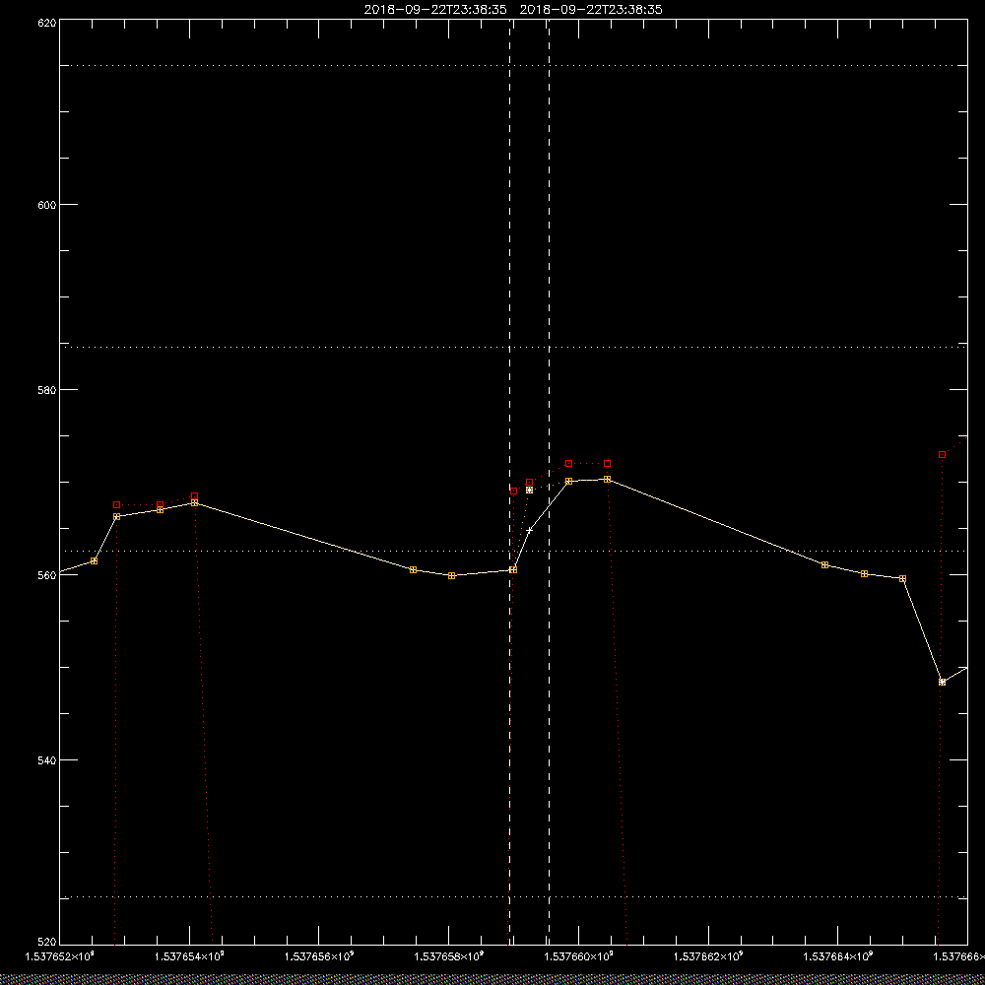This screenshot has width=985, height=985.
Task: Pick the lowest orange data point near 548
Action: click(x=942, y=682)
